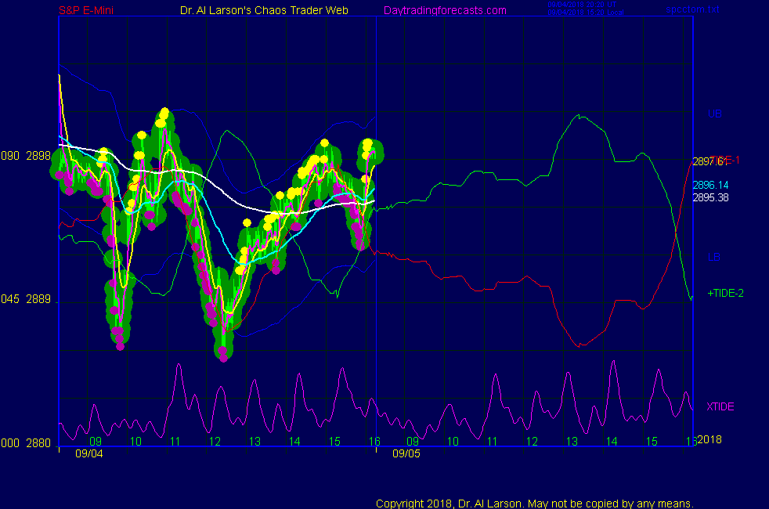Click the copyright notice text

pyautogui.click(x=535, y=503)
